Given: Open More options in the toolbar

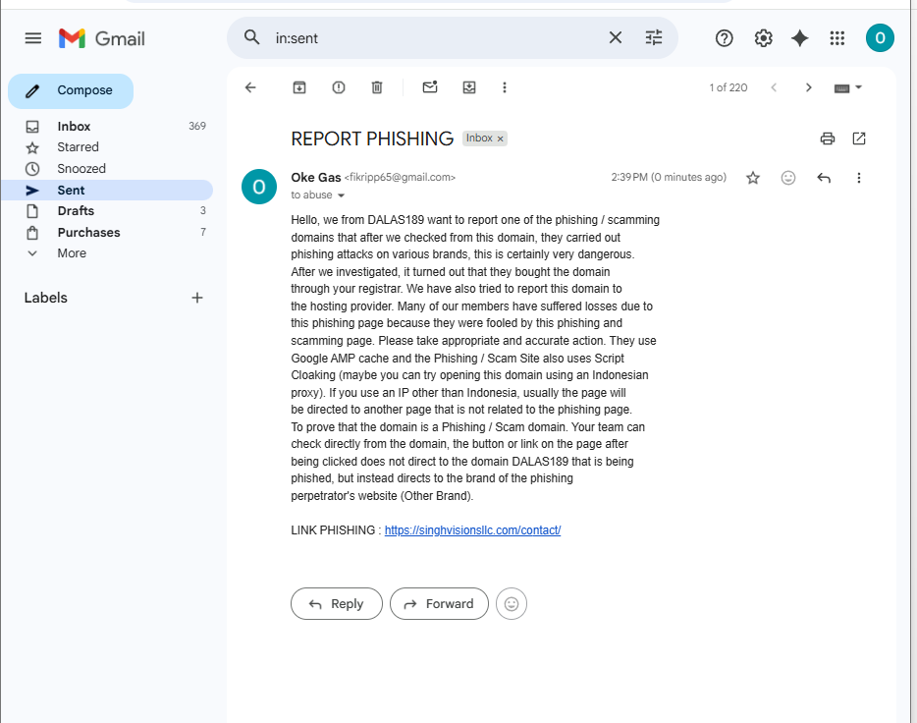Looking at the screenshot, I should (504, 87).
